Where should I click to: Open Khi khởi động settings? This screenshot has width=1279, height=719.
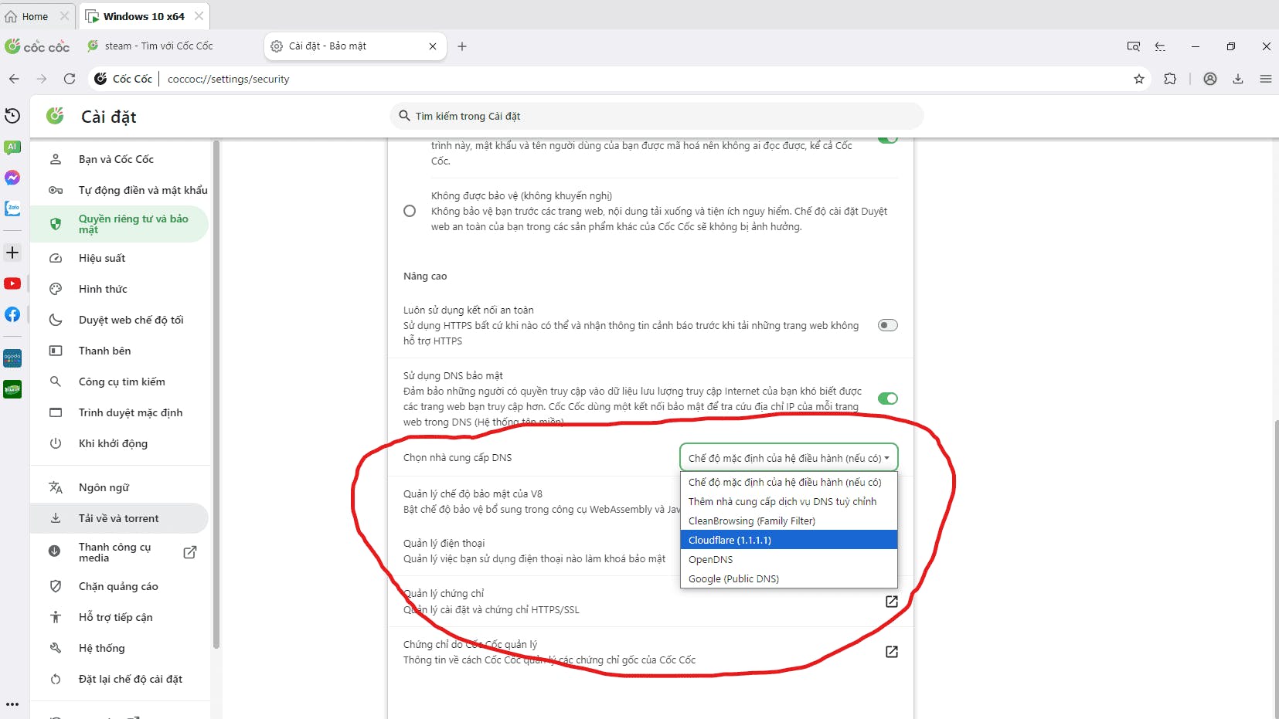pos(120,443)
